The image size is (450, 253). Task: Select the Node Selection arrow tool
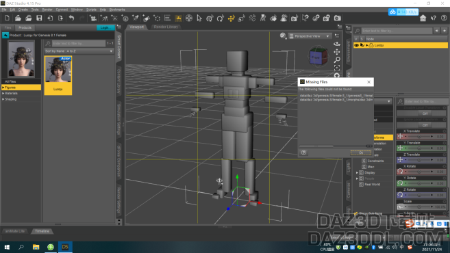(x=199, y=18)
